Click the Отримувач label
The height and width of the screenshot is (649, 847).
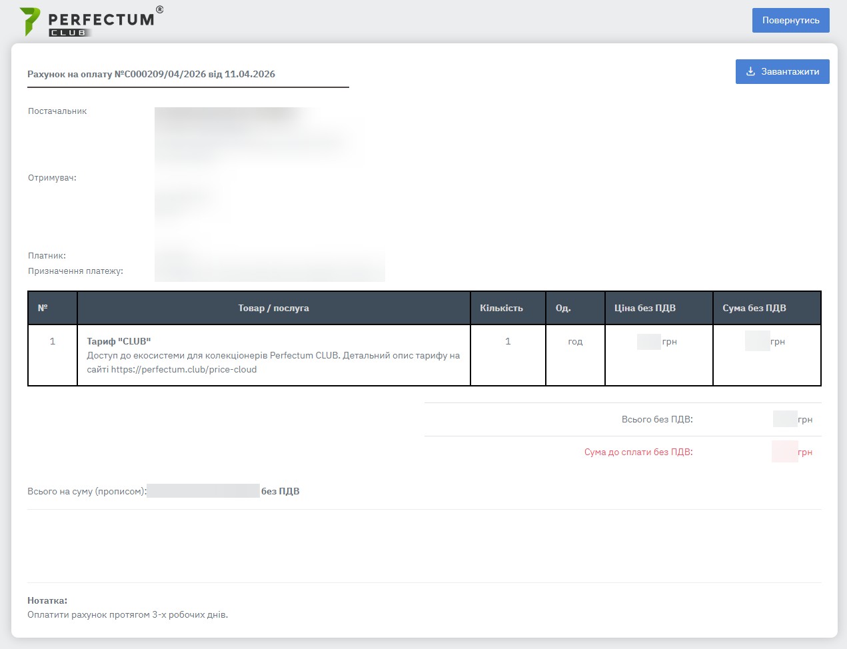52,178
